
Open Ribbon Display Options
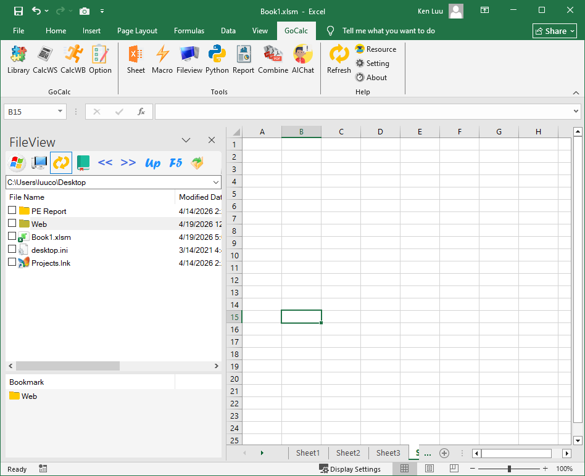click(484, 10)
